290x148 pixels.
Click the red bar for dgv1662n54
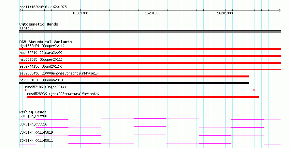click(x=150, y=49)
